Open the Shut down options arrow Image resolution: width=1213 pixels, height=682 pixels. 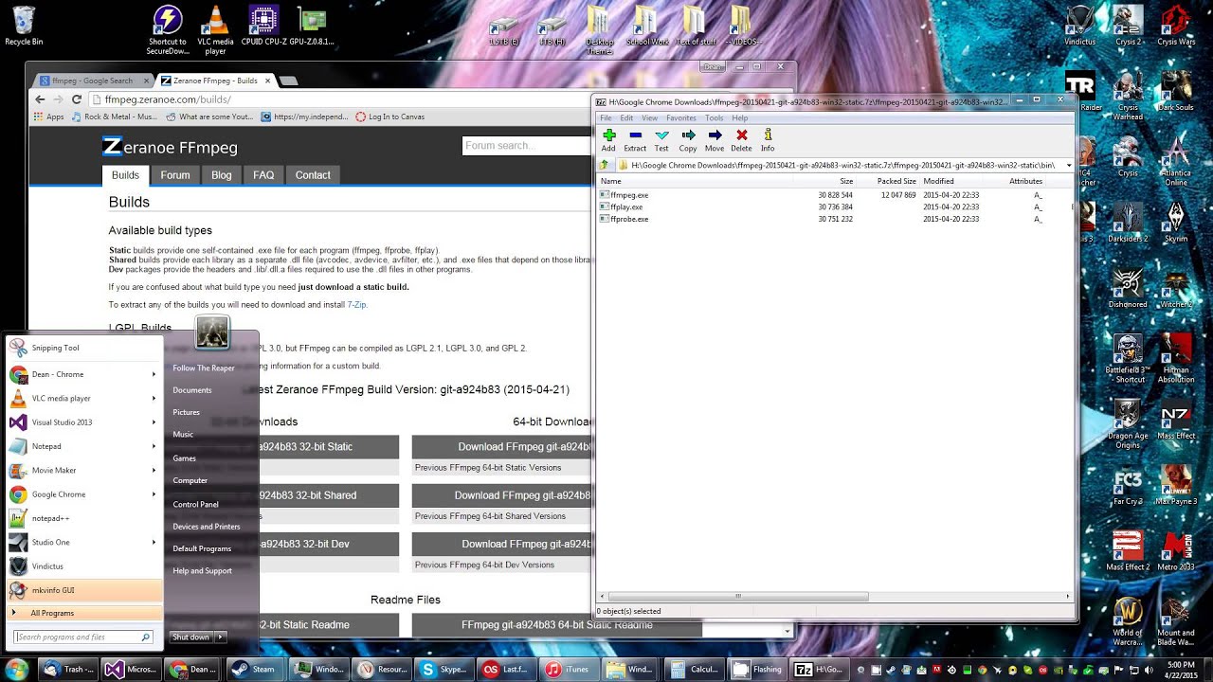click(x=221, y=637)
